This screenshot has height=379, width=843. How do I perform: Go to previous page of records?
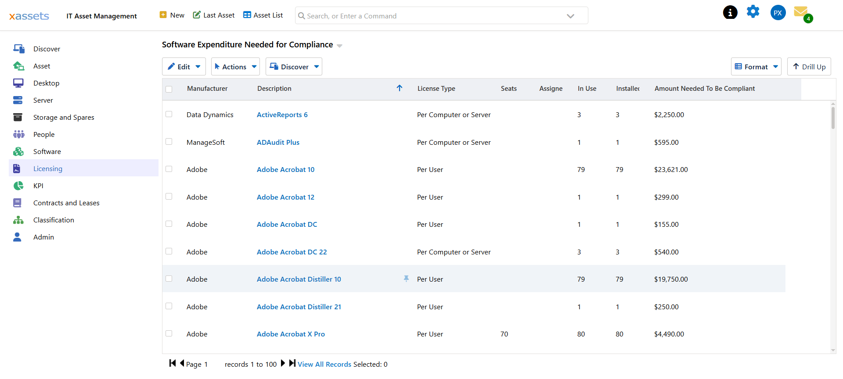click(182, 363)
